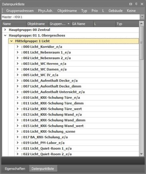
Task: Click the toolbar grip handle dots
Action: (3, 11)
